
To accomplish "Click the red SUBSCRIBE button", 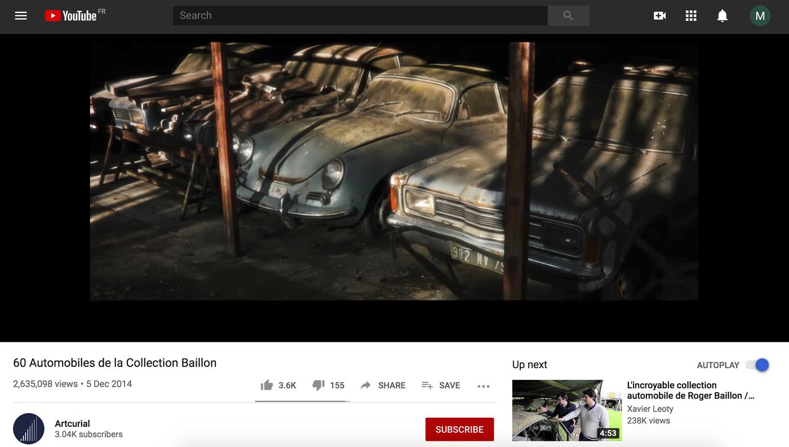I will [x=459, y=430].
